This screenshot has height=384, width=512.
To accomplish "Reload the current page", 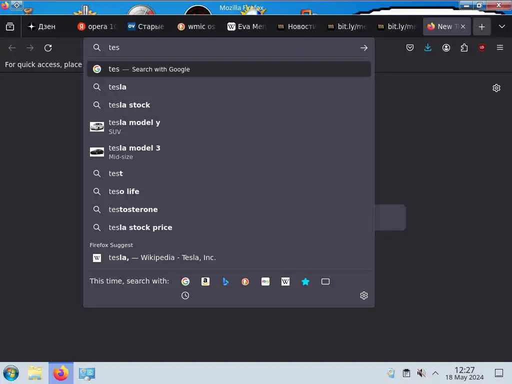I will (48, 48).
